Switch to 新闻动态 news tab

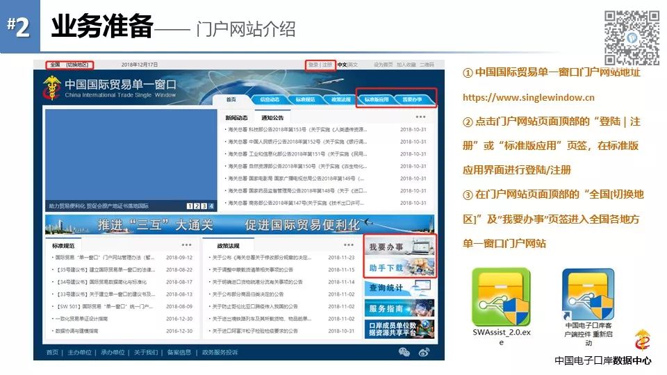(x=236, y=118)
